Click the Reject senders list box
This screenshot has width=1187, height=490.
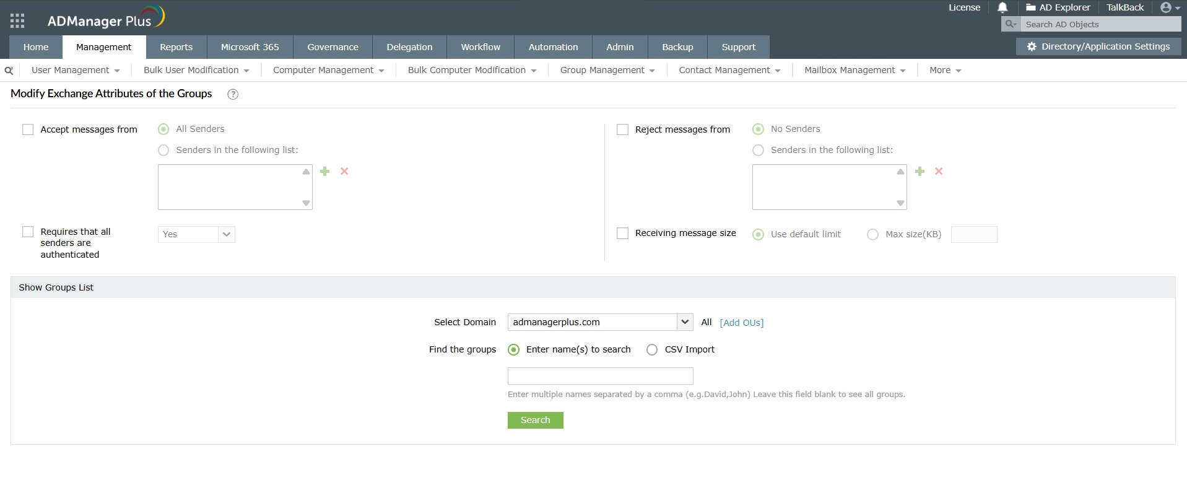point(830,187)
